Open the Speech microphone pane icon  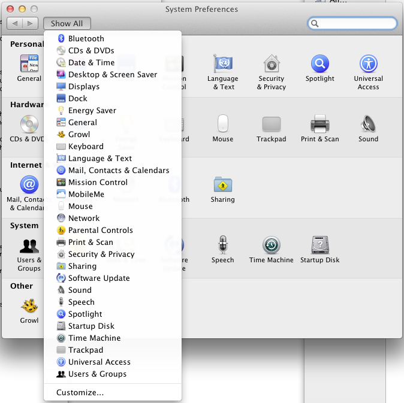click(222, 246)
